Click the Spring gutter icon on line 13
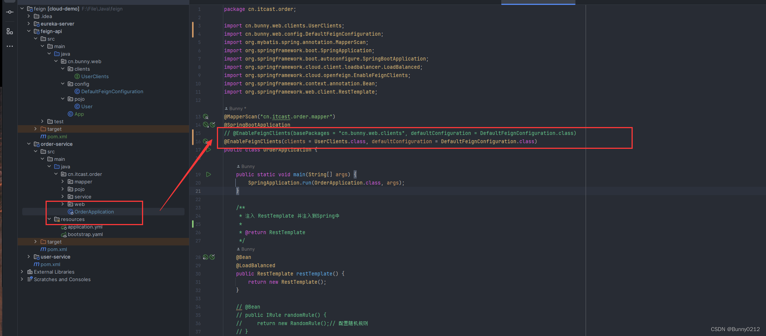The image size is (766, 336). click(206, 117)
